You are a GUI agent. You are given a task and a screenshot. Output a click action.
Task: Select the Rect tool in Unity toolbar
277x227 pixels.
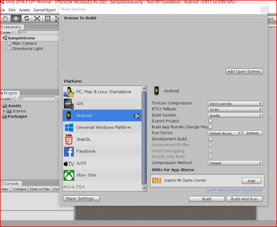(x=47, y=19)
